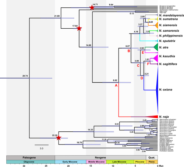Select the blue N. oxiana clade triangle
This screenshot has height=167, width=184.
pyautogui.click(x=157, y=90)
